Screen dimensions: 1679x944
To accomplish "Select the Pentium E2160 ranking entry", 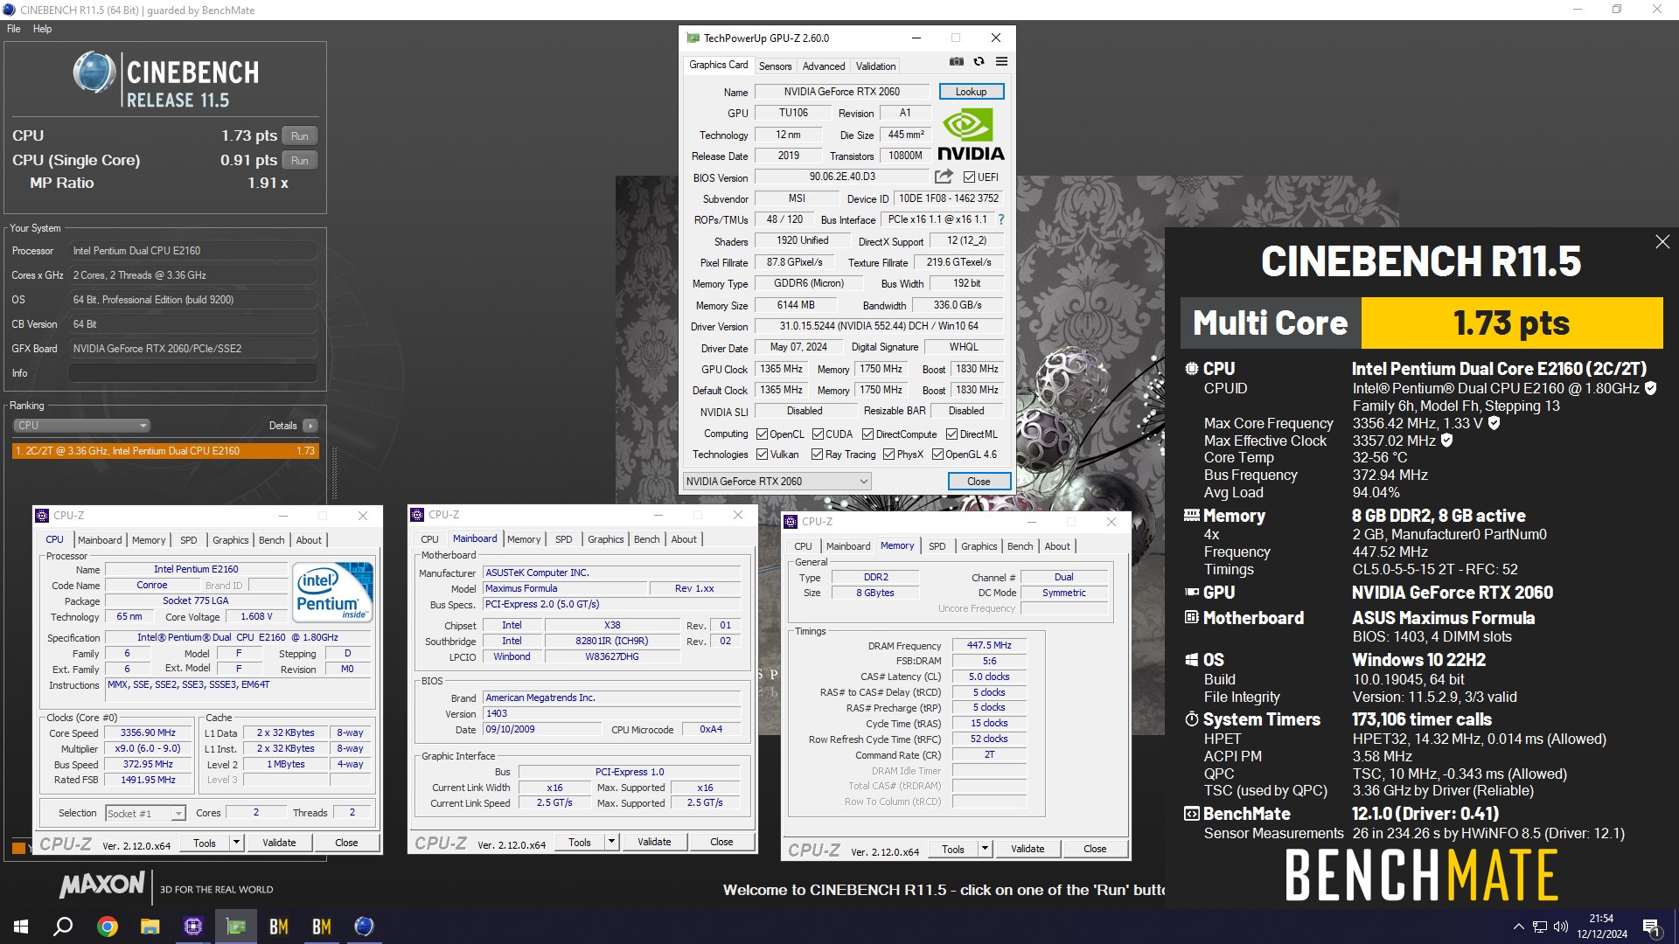I will pyautogui.click(x=165, y=451).
